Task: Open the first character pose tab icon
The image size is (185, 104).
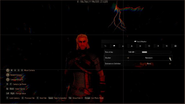Action: 123,46
